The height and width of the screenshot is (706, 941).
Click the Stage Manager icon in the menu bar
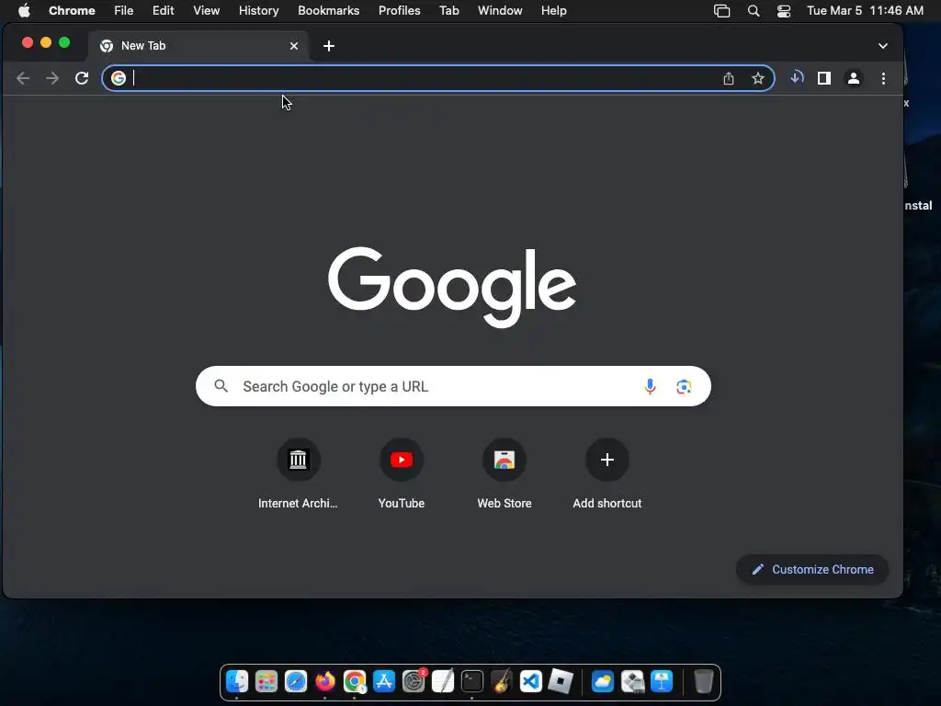pos(722,10)
